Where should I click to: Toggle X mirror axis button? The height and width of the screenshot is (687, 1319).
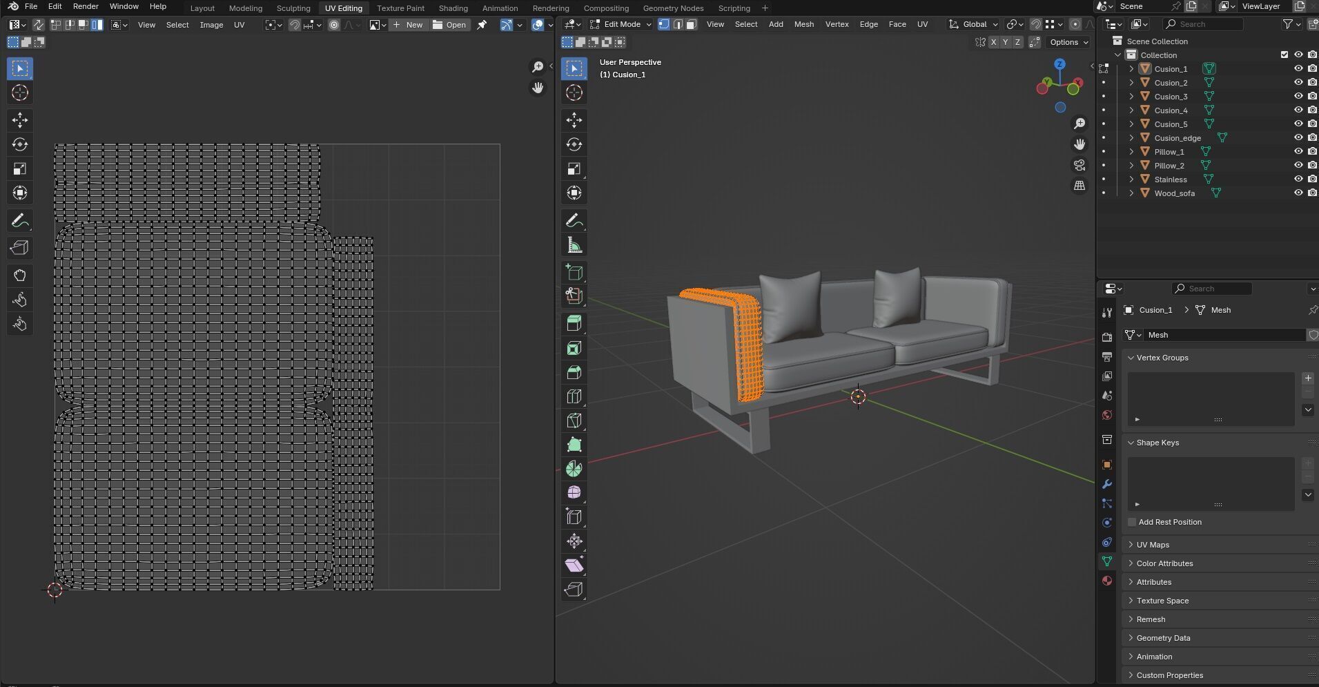click(993, 42)
